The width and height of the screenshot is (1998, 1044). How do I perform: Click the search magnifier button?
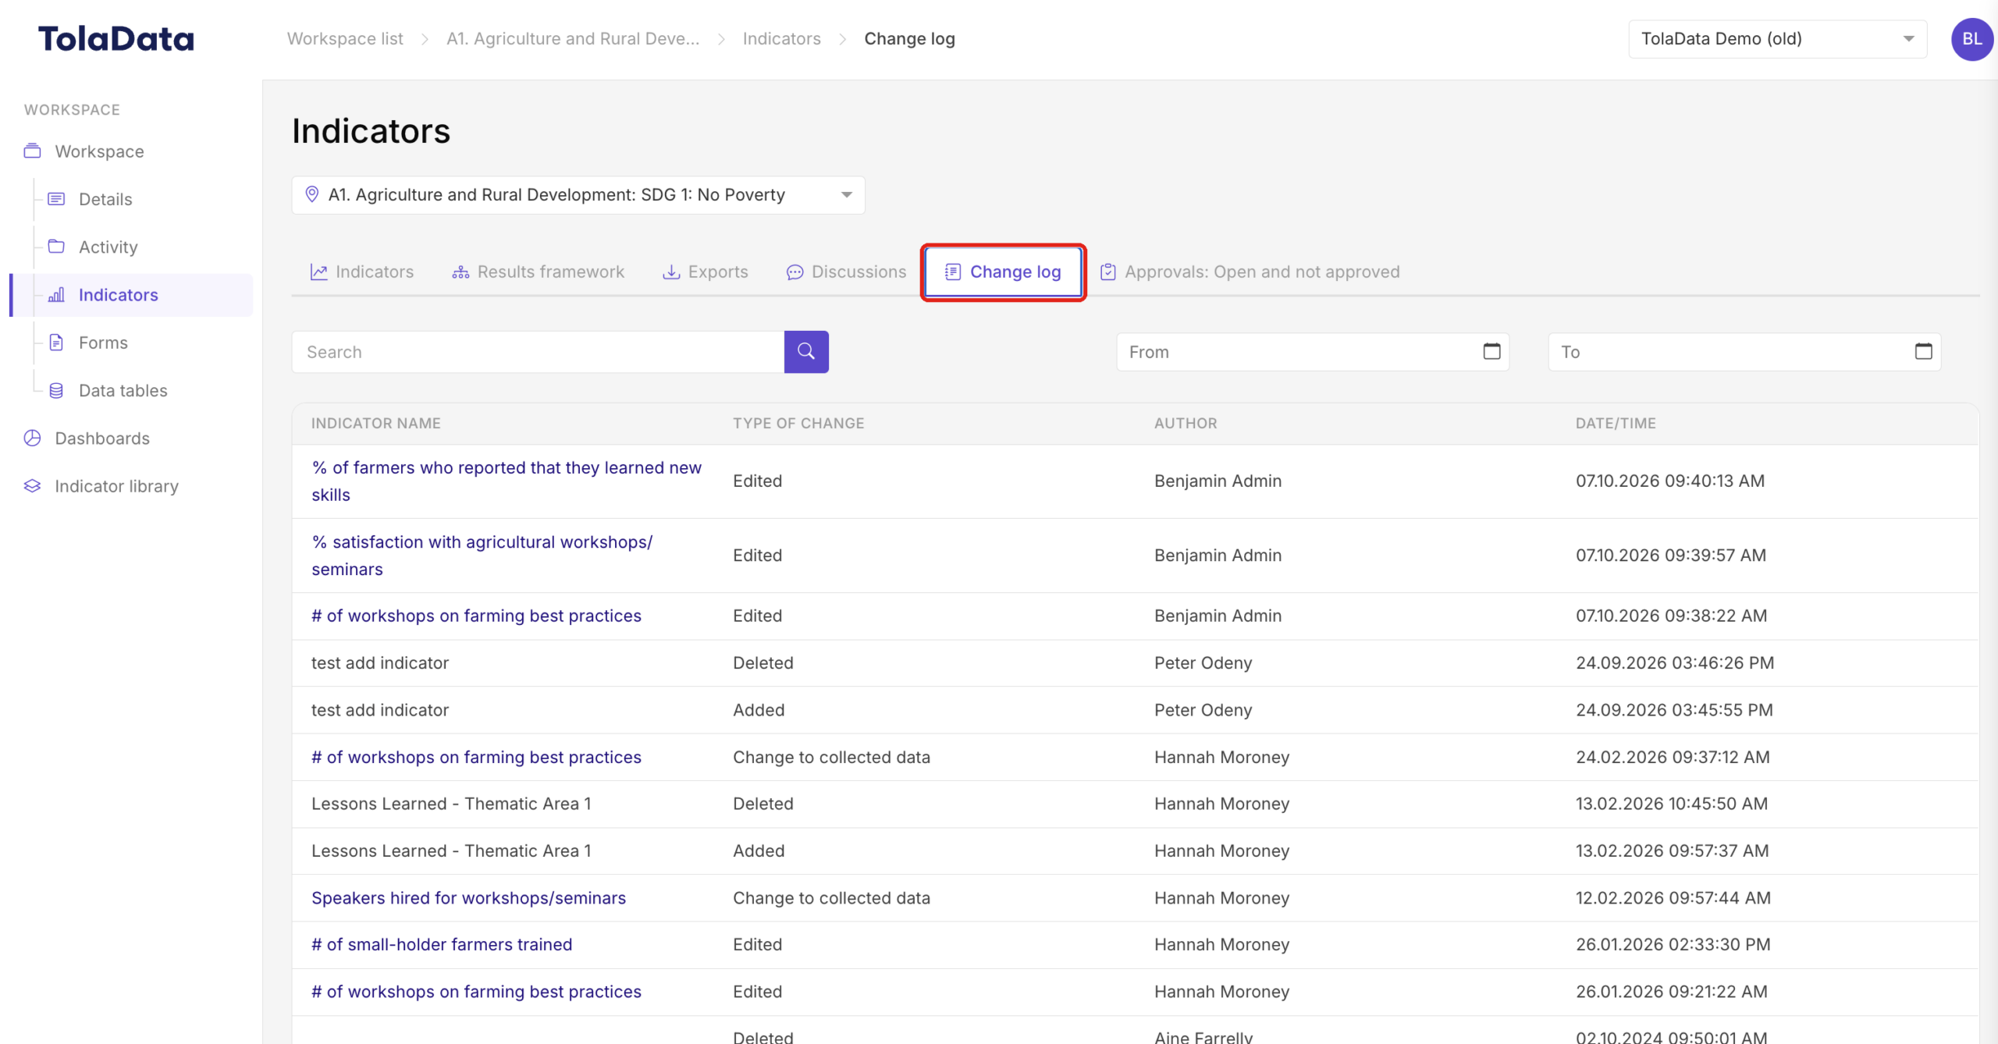point(806,352)
